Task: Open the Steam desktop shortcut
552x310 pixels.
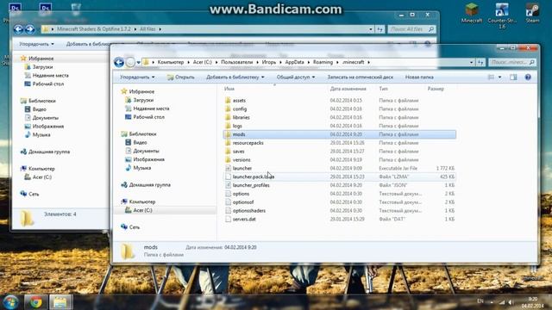Action: pyautogui.click(x=532, y=13)
